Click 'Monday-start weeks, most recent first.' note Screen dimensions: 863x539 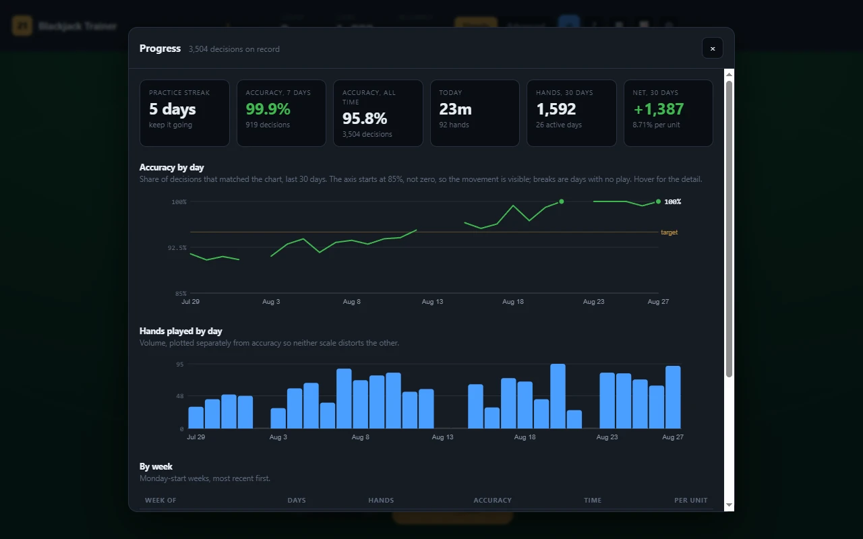click(205, 478)
